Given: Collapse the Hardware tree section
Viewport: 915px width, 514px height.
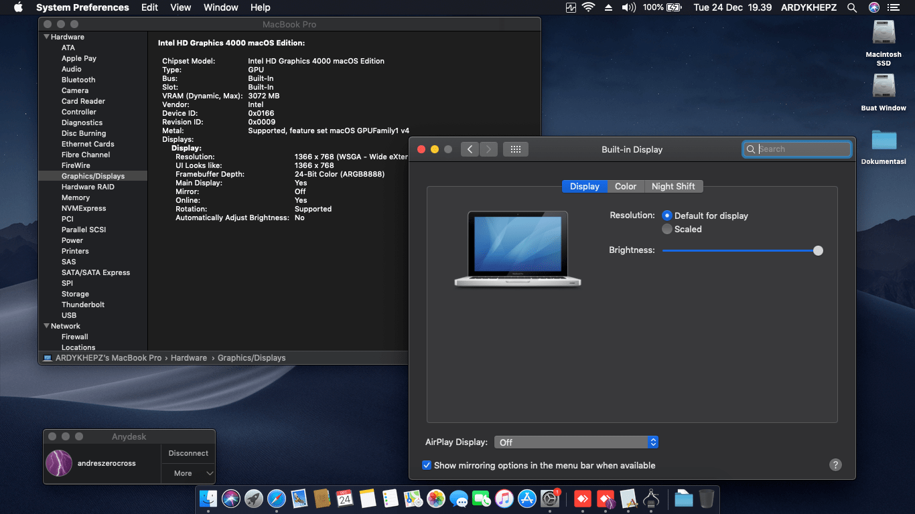Looking at the screenshot, I should 47,37.
